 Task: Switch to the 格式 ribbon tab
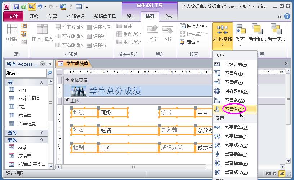pos(168,17)
